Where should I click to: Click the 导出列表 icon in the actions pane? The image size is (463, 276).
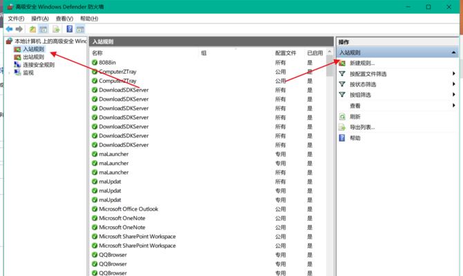[x=342, y=128]
